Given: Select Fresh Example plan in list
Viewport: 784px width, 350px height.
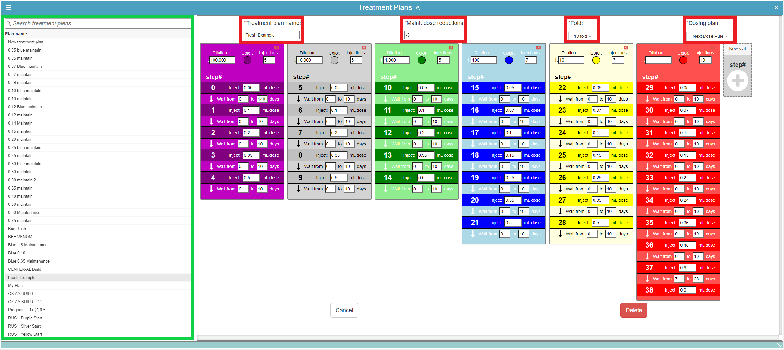Looking at the screenshot, I should [22, 277].
